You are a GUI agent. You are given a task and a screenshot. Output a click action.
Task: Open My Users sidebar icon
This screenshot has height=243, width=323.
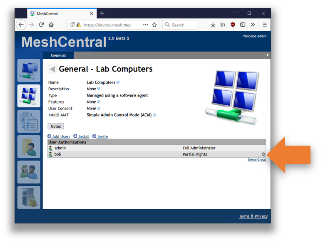pos(29,172)
